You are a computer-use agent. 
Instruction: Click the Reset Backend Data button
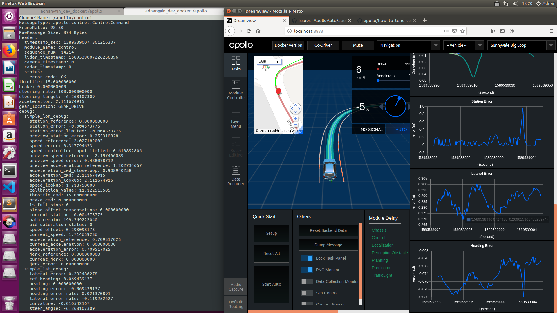coord(328,230)
